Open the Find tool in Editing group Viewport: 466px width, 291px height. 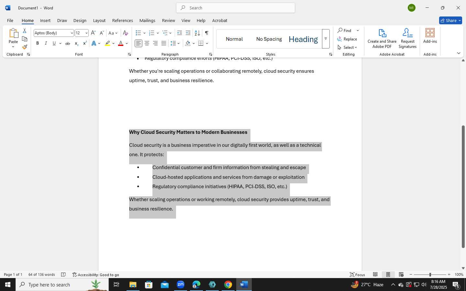(x=345, y=30)
